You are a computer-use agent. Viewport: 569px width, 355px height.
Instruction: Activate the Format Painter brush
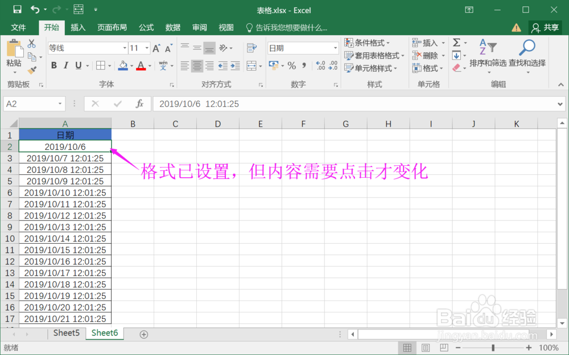tap(32, 70)
